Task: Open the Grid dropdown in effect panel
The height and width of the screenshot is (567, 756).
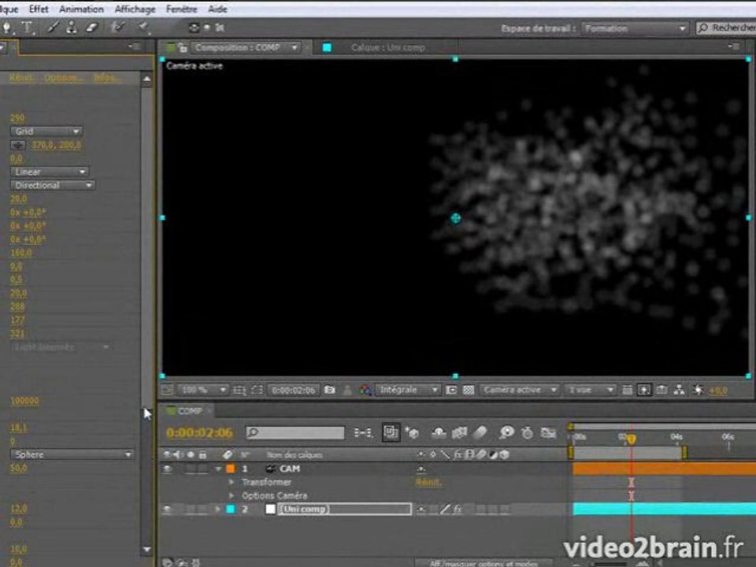Action: [46, 132]
